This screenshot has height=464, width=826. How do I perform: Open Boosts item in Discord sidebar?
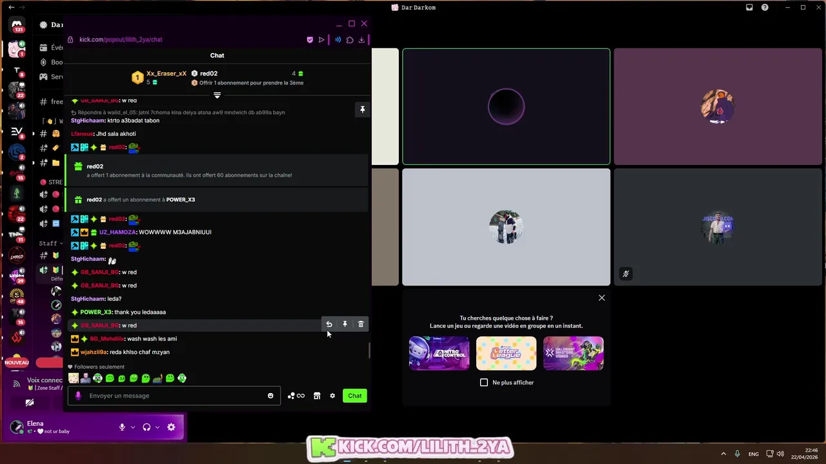(x=51, y=63)
